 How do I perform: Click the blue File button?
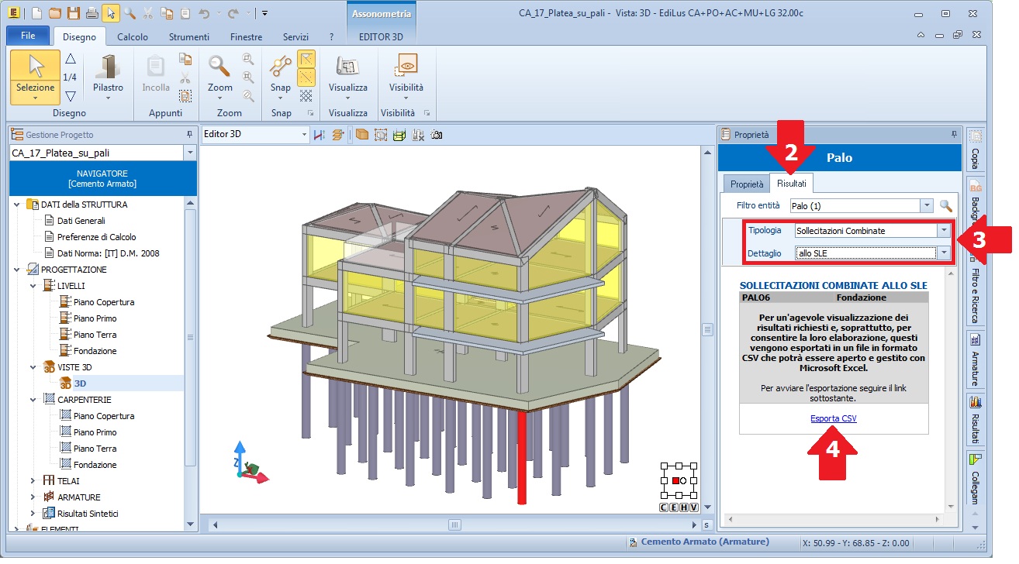(28, 36)
